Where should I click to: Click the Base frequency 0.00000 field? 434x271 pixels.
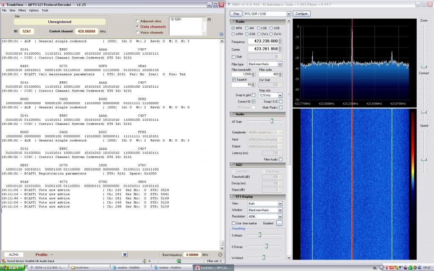click(192, 254)
